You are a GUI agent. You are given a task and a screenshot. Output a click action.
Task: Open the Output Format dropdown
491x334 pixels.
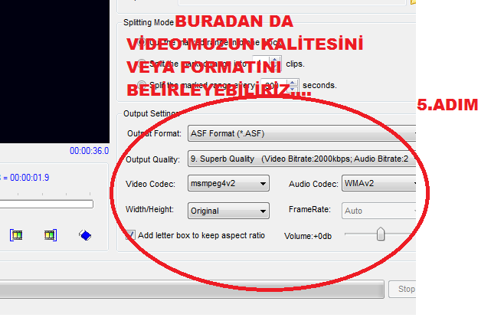[x=302, y=133]
